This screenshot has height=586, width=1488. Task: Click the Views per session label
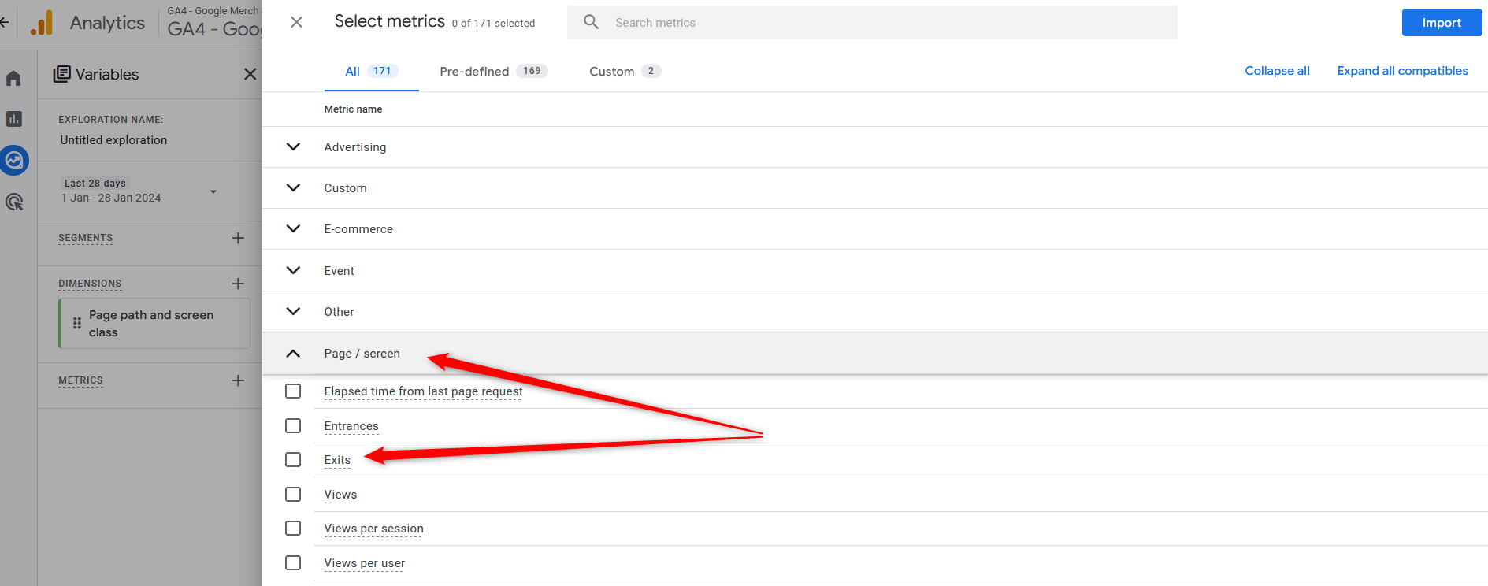point(373,529)
